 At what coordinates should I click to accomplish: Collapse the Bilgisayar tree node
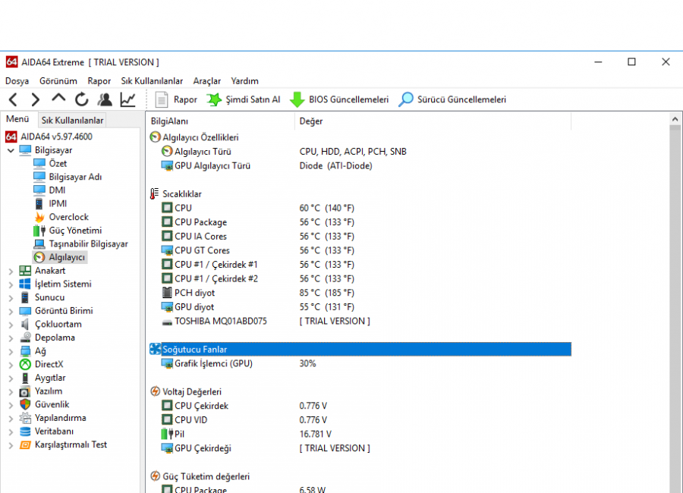coord(11,151)
